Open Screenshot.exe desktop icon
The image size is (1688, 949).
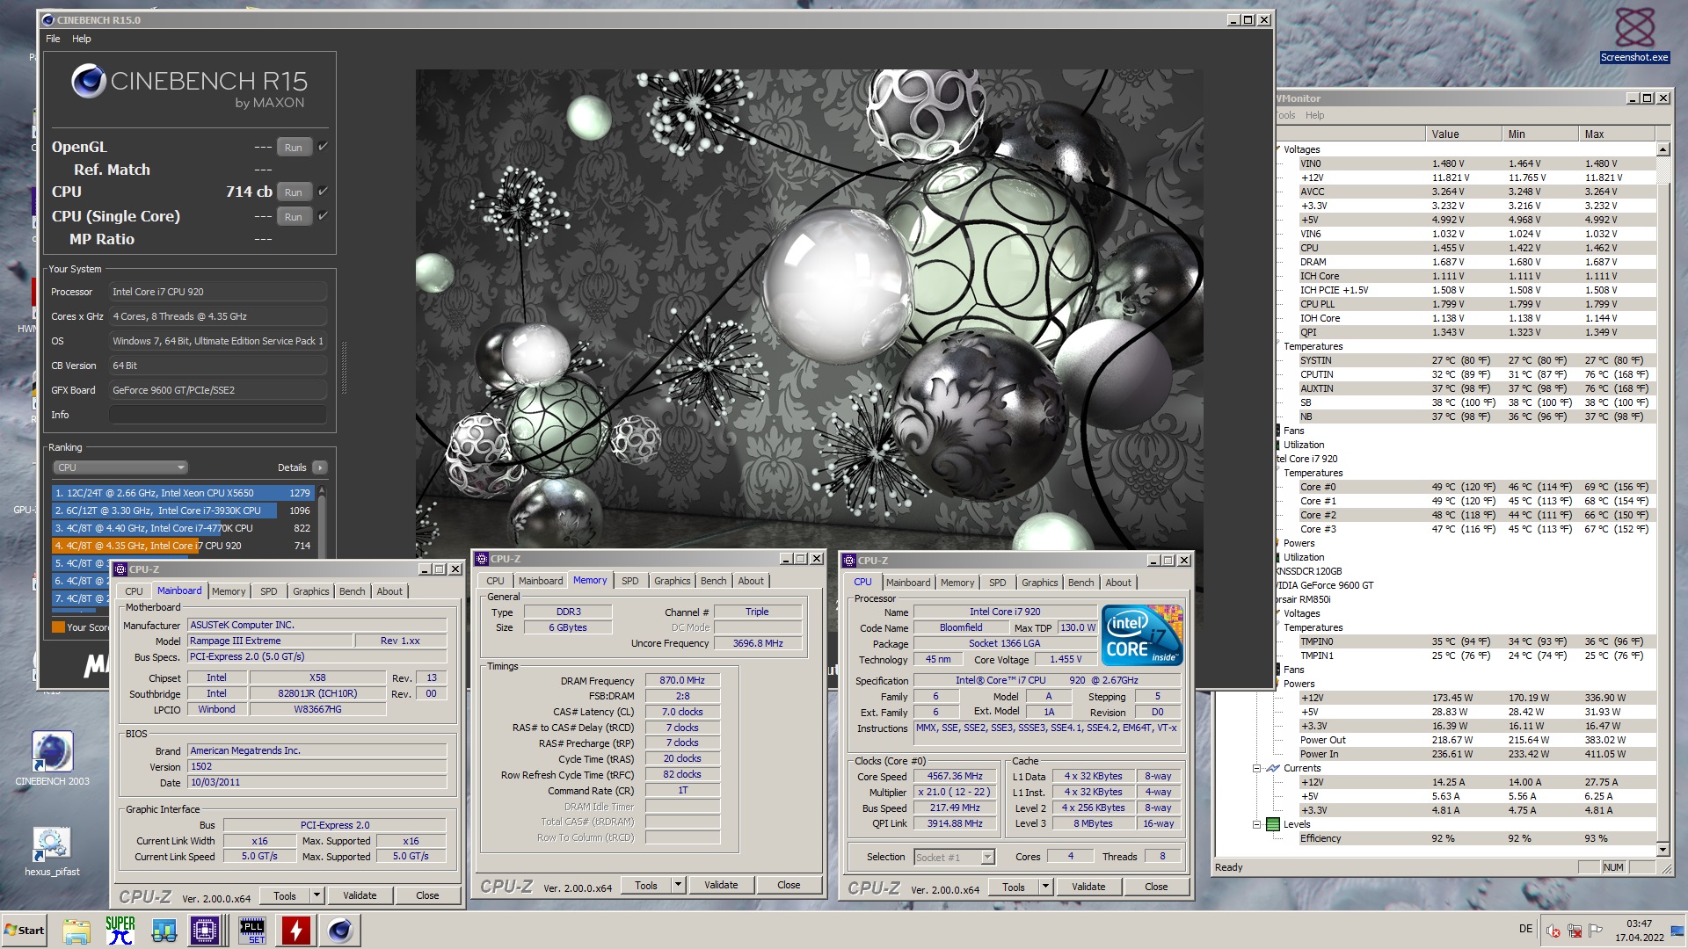click(x=1633, y=35)
